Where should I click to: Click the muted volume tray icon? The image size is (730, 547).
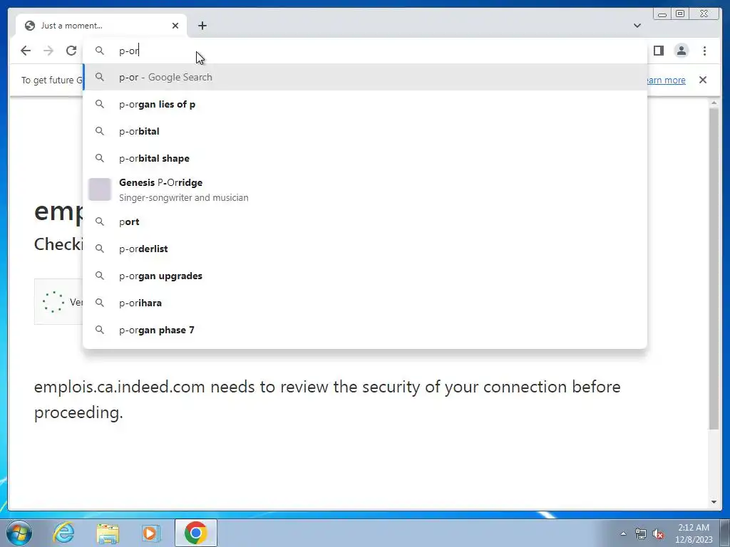[x=658, y=534]
